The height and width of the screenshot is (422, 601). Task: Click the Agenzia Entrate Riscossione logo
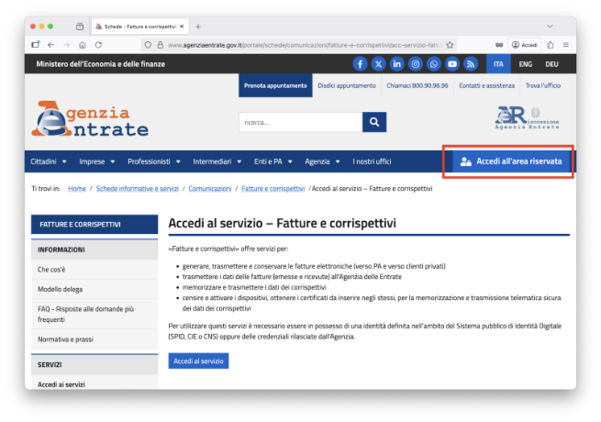tap(527, 117)
